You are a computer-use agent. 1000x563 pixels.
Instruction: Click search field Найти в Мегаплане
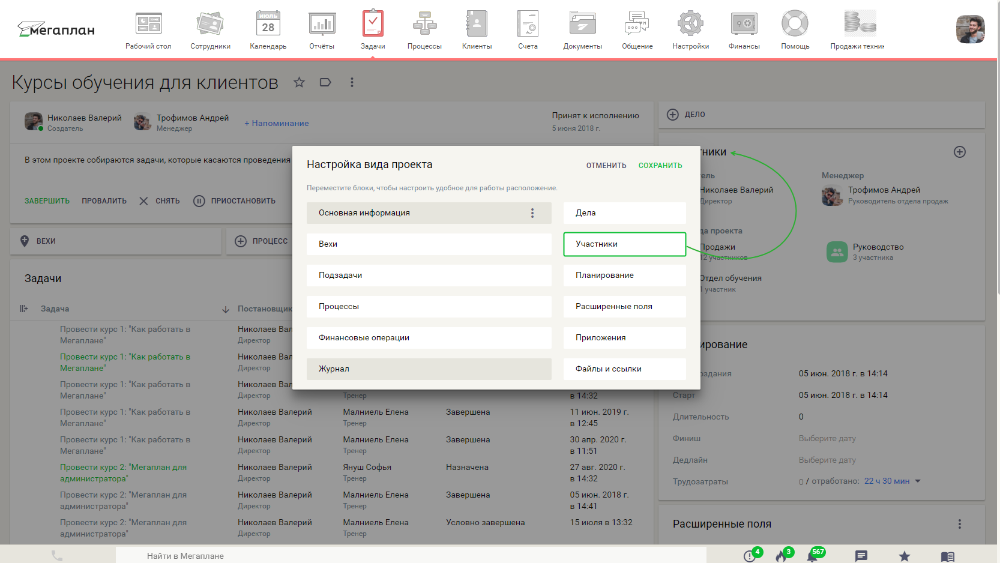(x=411, y=556)
